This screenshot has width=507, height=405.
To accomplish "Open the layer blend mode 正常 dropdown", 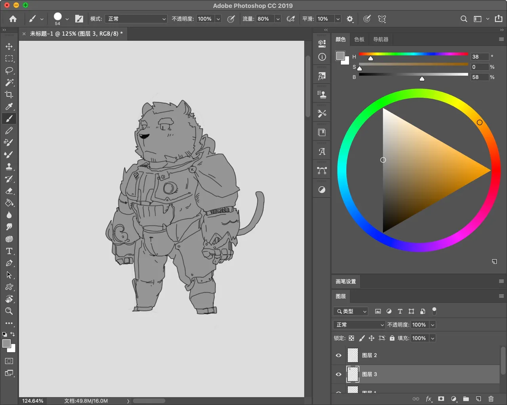I will (x=359, y=325).
